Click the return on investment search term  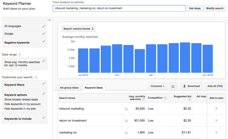[73, 121]
